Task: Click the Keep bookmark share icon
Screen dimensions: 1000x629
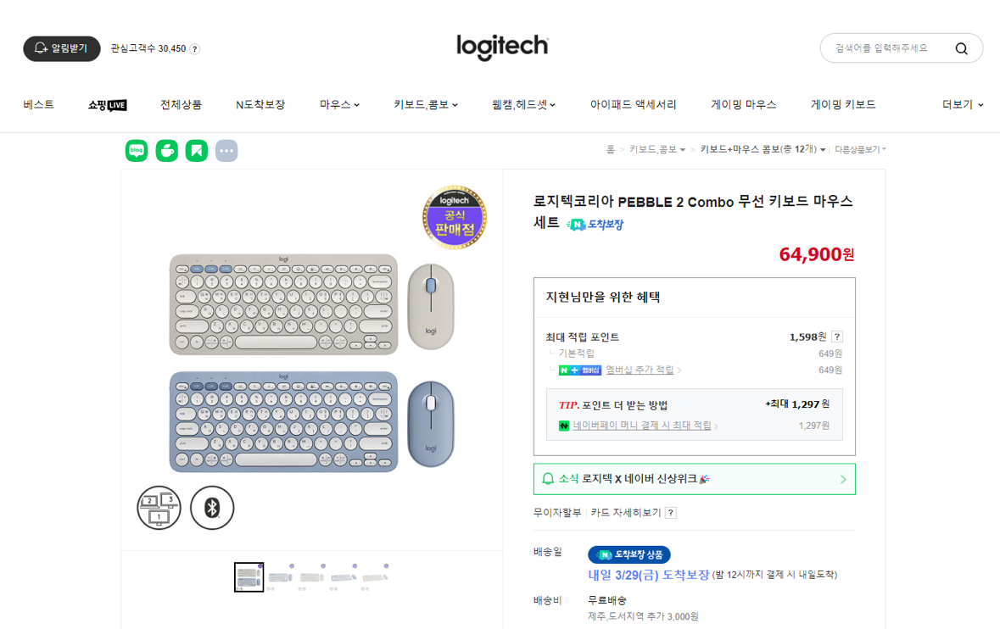Action: (x=196, y=150)
